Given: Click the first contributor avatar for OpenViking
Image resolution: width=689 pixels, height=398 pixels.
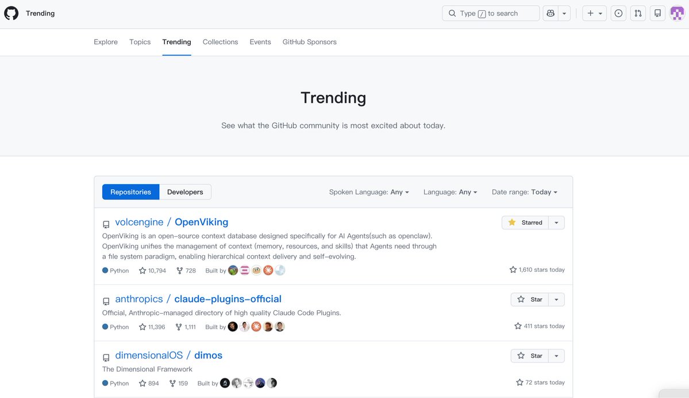Looking at the screenshot, I should pos(233,270).
